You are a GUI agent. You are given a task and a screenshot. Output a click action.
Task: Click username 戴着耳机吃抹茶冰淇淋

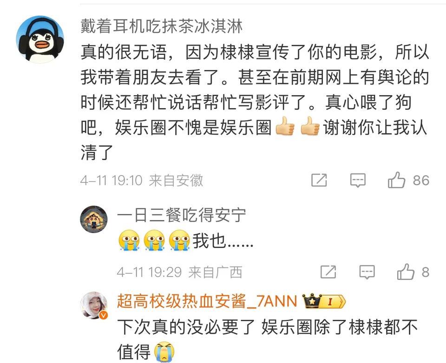pos(162,26)
